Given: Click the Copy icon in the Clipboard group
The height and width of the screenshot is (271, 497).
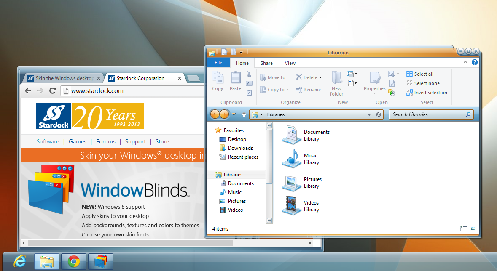Looking at the screenshot, I should tap(218, 77).
